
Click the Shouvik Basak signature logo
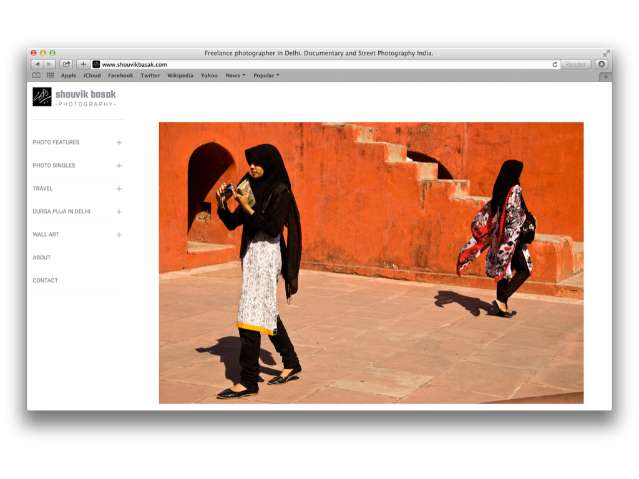click(x=42, y=97)
